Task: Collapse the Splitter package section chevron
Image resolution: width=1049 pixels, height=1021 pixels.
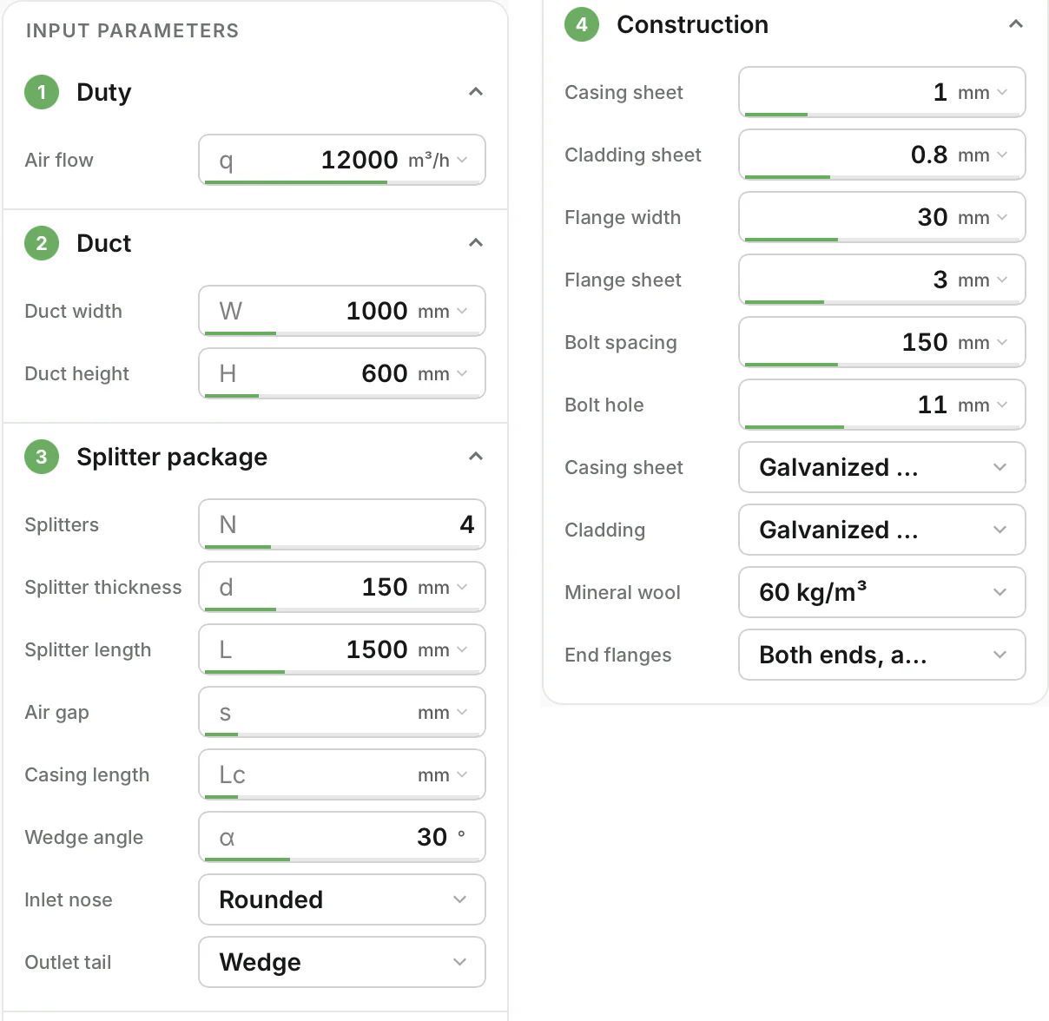Action: pos(476,457)
